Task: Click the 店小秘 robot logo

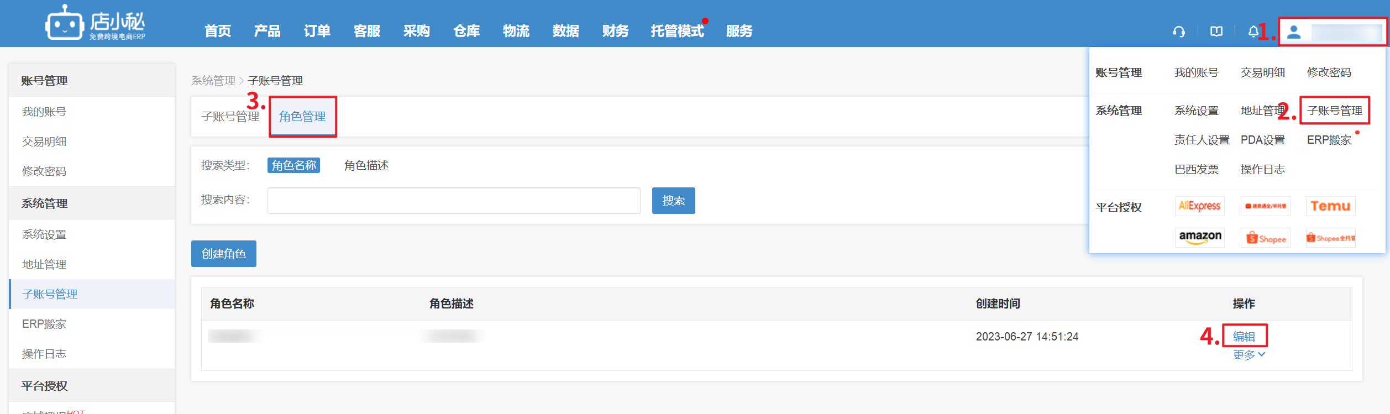Action: 95,23
